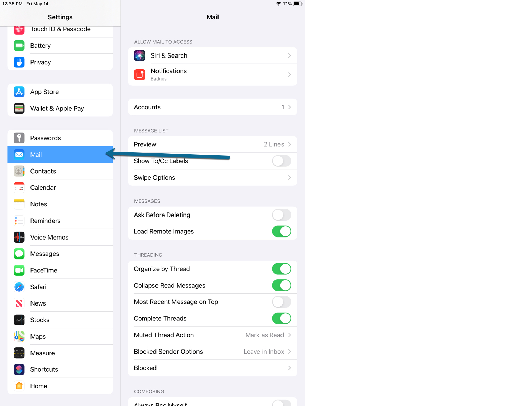Select the Shortcuts app icon
Screen dimensions: 520x406
[x=19, y=369]
